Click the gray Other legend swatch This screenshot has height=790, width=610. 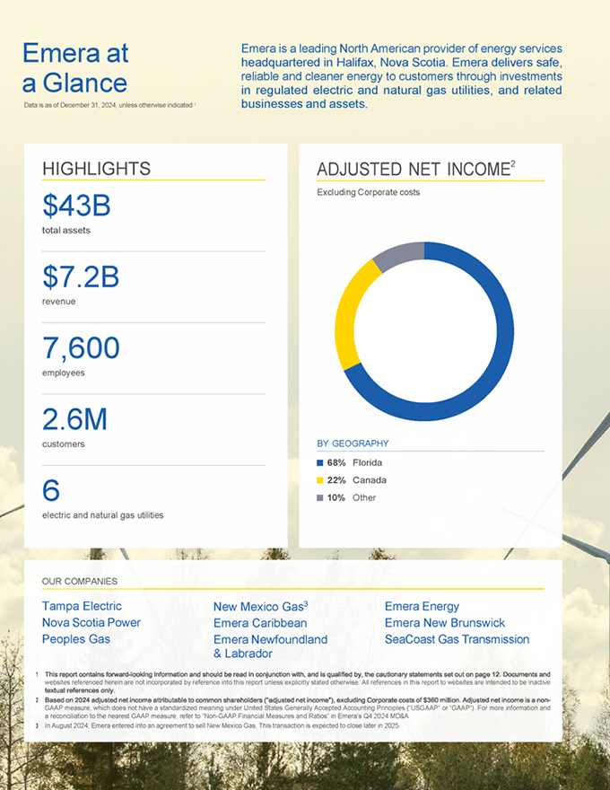click(320, 497)
